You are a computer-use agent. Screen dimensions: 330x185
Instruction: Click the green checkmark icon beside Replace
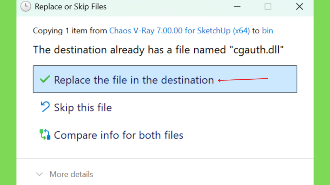click(45, 79)
